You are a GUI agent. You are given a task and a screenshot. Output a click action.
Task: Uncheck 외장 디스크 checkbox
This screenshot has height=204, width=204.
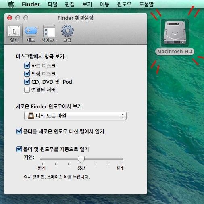[27, 74]
